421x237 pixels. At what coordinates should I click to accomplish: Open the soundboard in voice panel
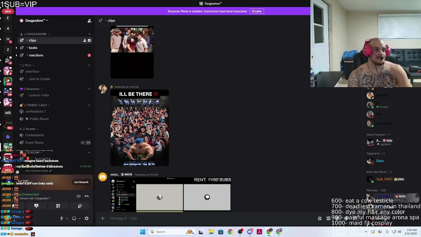(80, 206)
